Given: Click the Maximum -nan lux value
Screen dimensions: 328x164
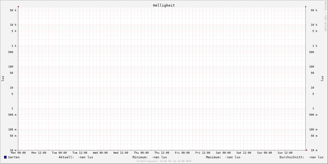Looking at the screenshot, I should (233, 157).
